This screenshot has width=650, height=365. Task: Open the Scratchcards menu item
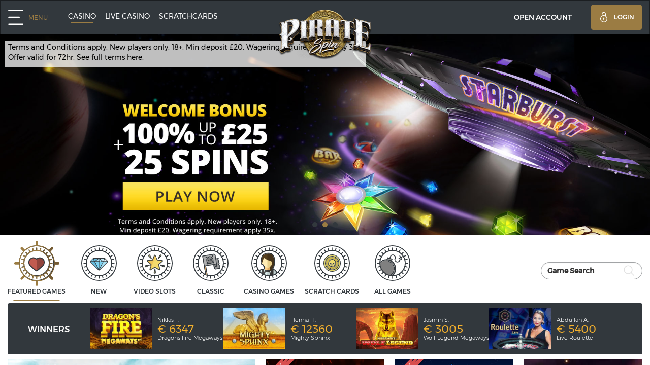click(188, 16)
